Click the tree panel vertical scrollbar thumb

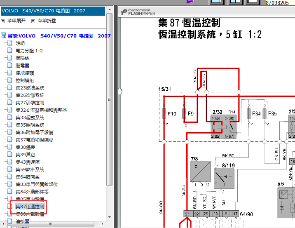(109, 99)
